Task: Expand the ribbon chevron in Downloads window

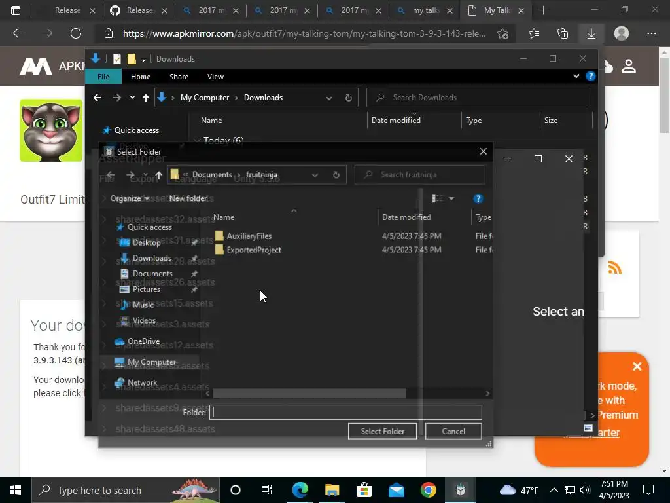Action: (576, 76)
